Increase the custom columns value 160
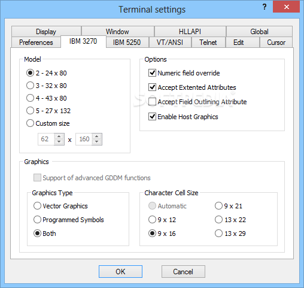The image size is (304, 288). [x=97, y=137]
